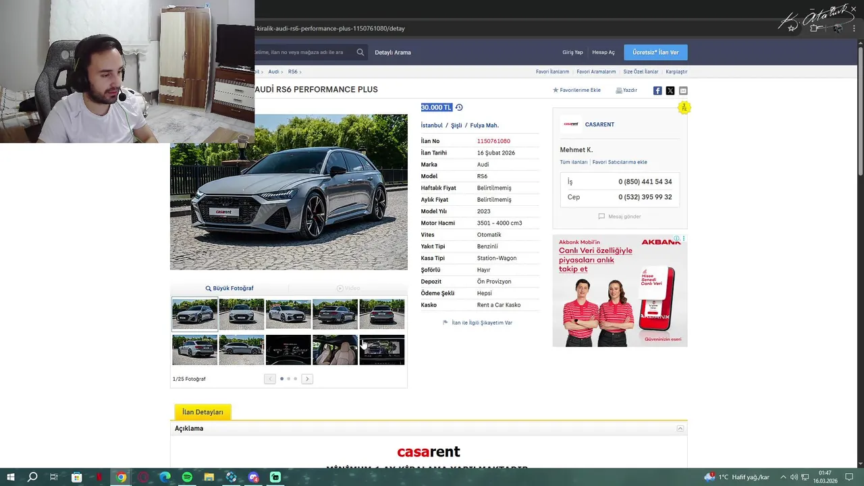
Task: Open weather widget showing 1°C
Action: (x=737, y=477)
